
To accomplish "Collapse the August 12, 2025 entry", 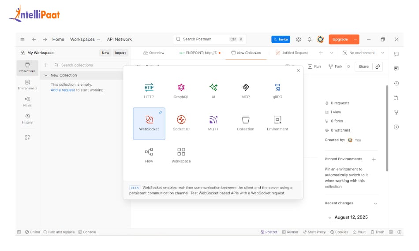I will [x=329, y=218].
